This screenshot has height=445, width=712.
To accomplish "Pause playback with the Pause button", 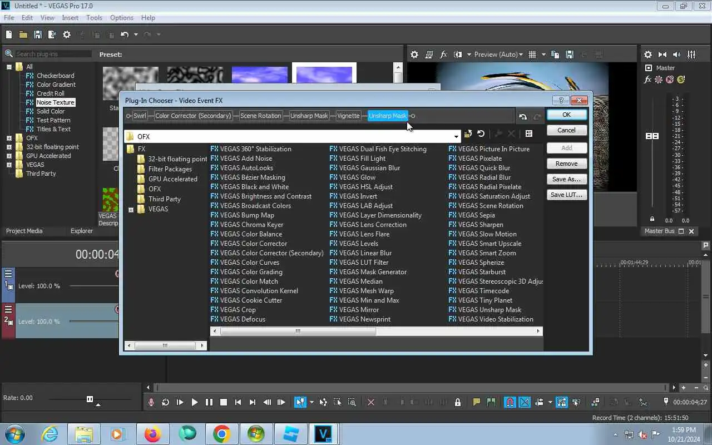I will (209, 402).
